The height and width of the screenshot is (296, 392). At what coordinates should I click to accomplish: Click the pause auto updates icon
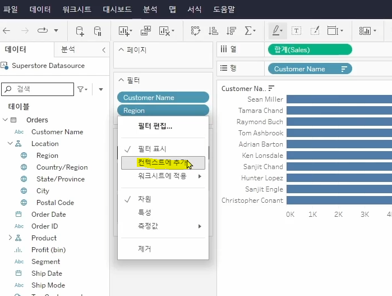pyautogui.click(x=98, y=31)
